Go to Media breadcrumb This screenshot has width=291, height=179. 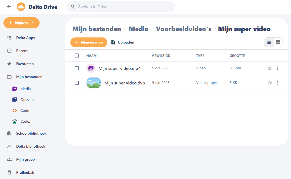tap(138, 29)
